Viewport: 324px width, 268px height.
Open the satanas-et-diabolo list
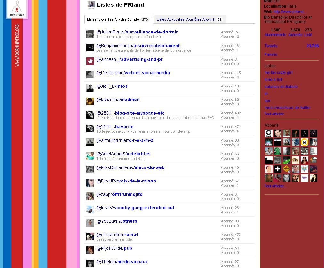(281, 86)
